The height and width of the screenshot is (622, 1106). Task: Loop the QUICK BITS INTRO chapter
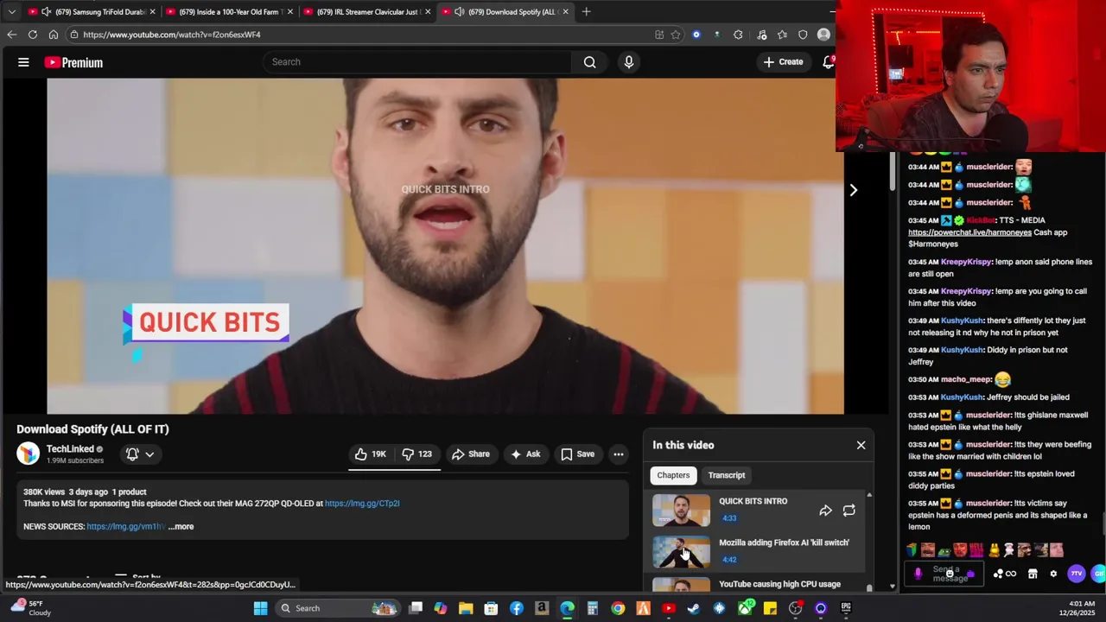coord(849,511)
